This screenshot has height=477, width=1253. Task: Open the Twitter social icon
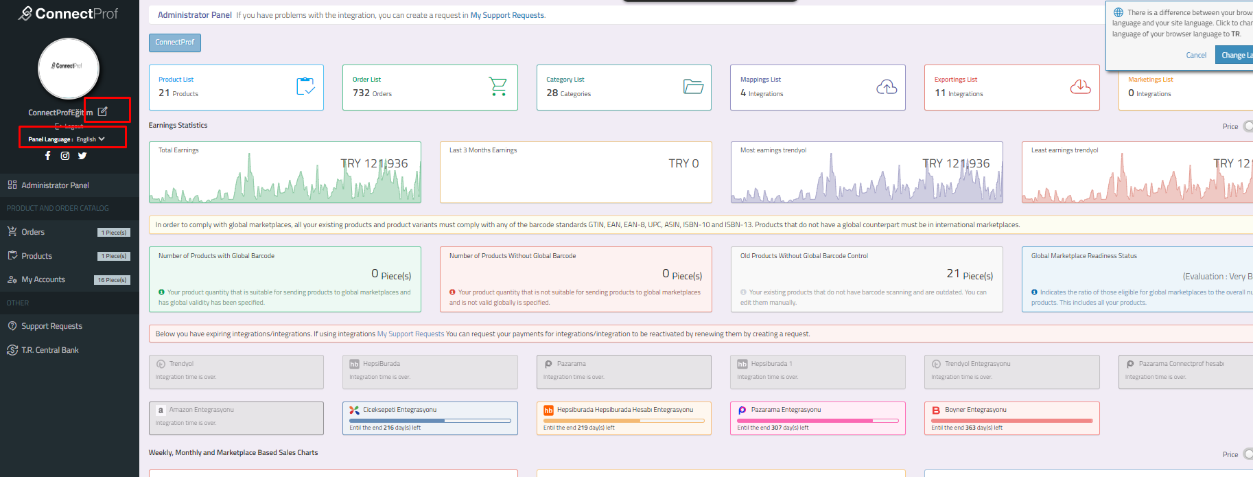82,156
